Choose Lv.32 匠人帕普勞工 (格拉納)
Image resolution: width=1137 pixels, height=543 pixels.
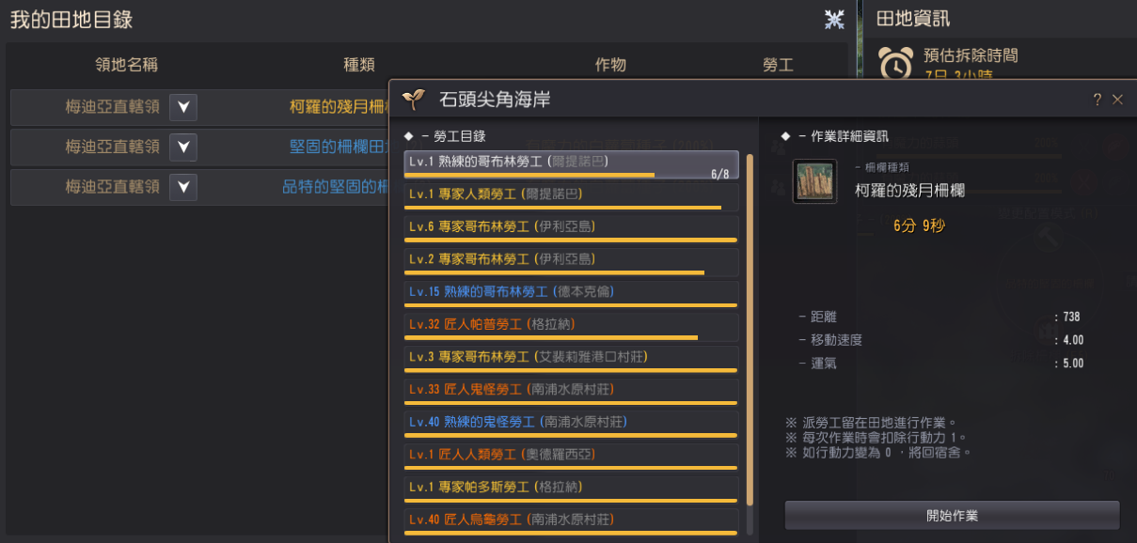tap(572, 327)
